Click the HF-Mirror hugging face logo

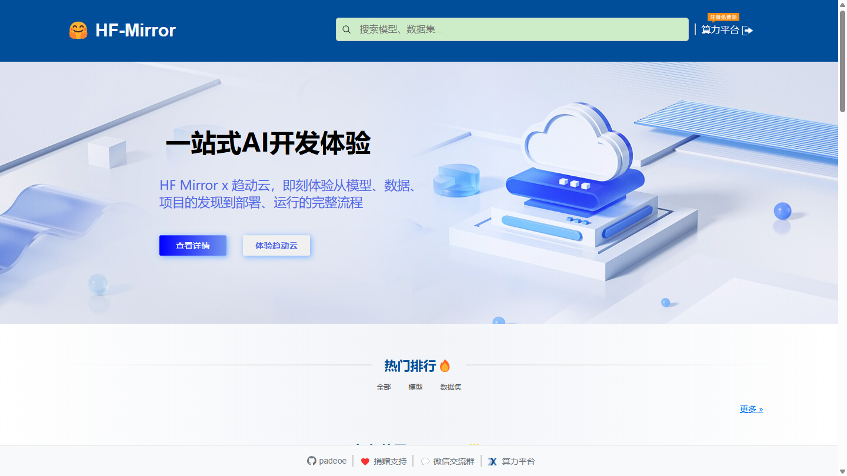(78, 31)
